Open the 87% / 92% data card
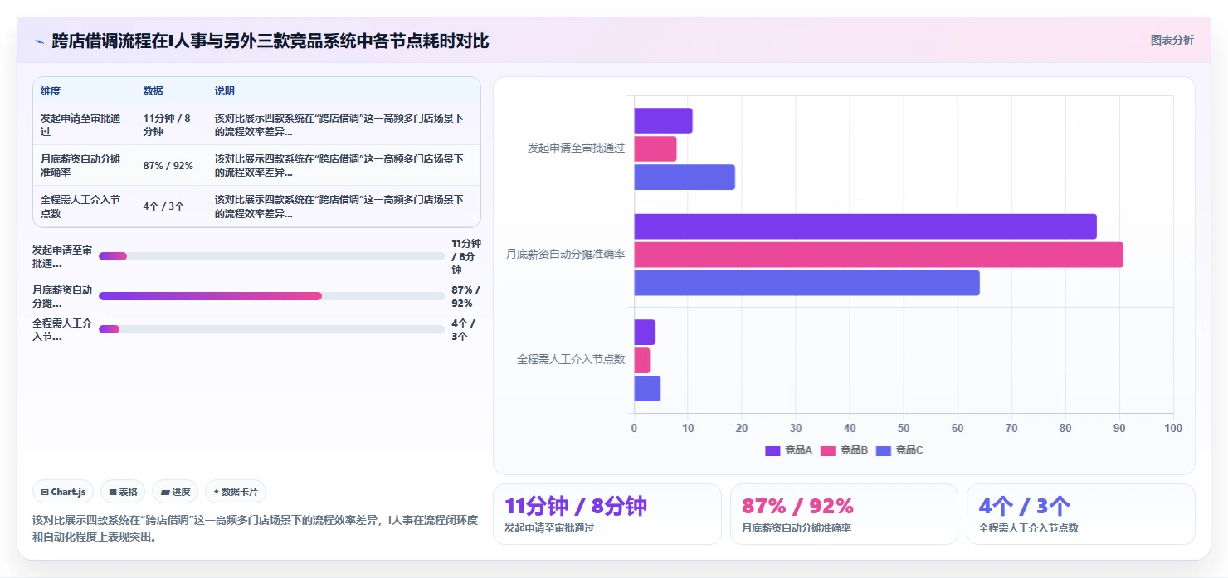The height and width of the screenshot is (578, 1228). click(x=844, y=514)
